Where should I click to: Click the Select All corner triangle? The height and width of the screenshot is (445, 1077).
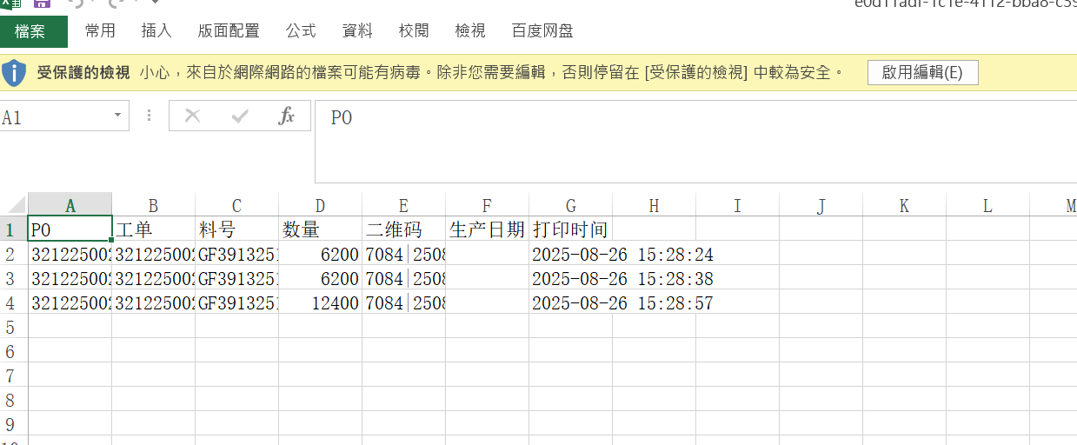[x=15, y=206]
